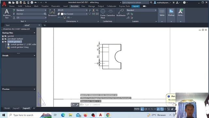Open the text height 2.5 dropdown
The image size is (209, 118).
(31, 18)
